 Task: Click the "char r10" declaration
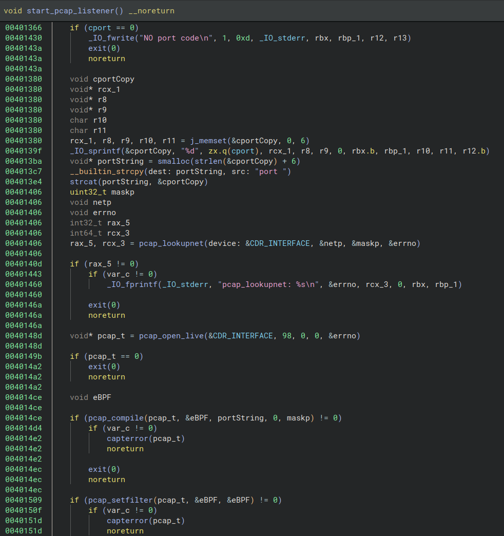(x=88, y=120)
